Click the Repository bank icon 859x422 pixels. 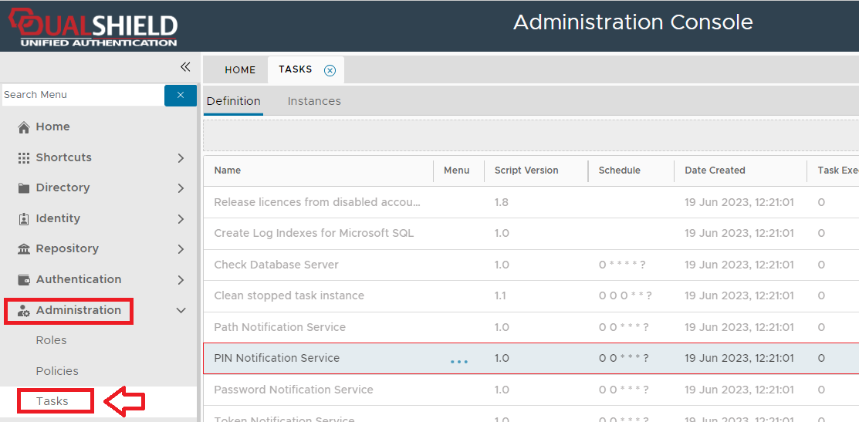tap(24, 249)
